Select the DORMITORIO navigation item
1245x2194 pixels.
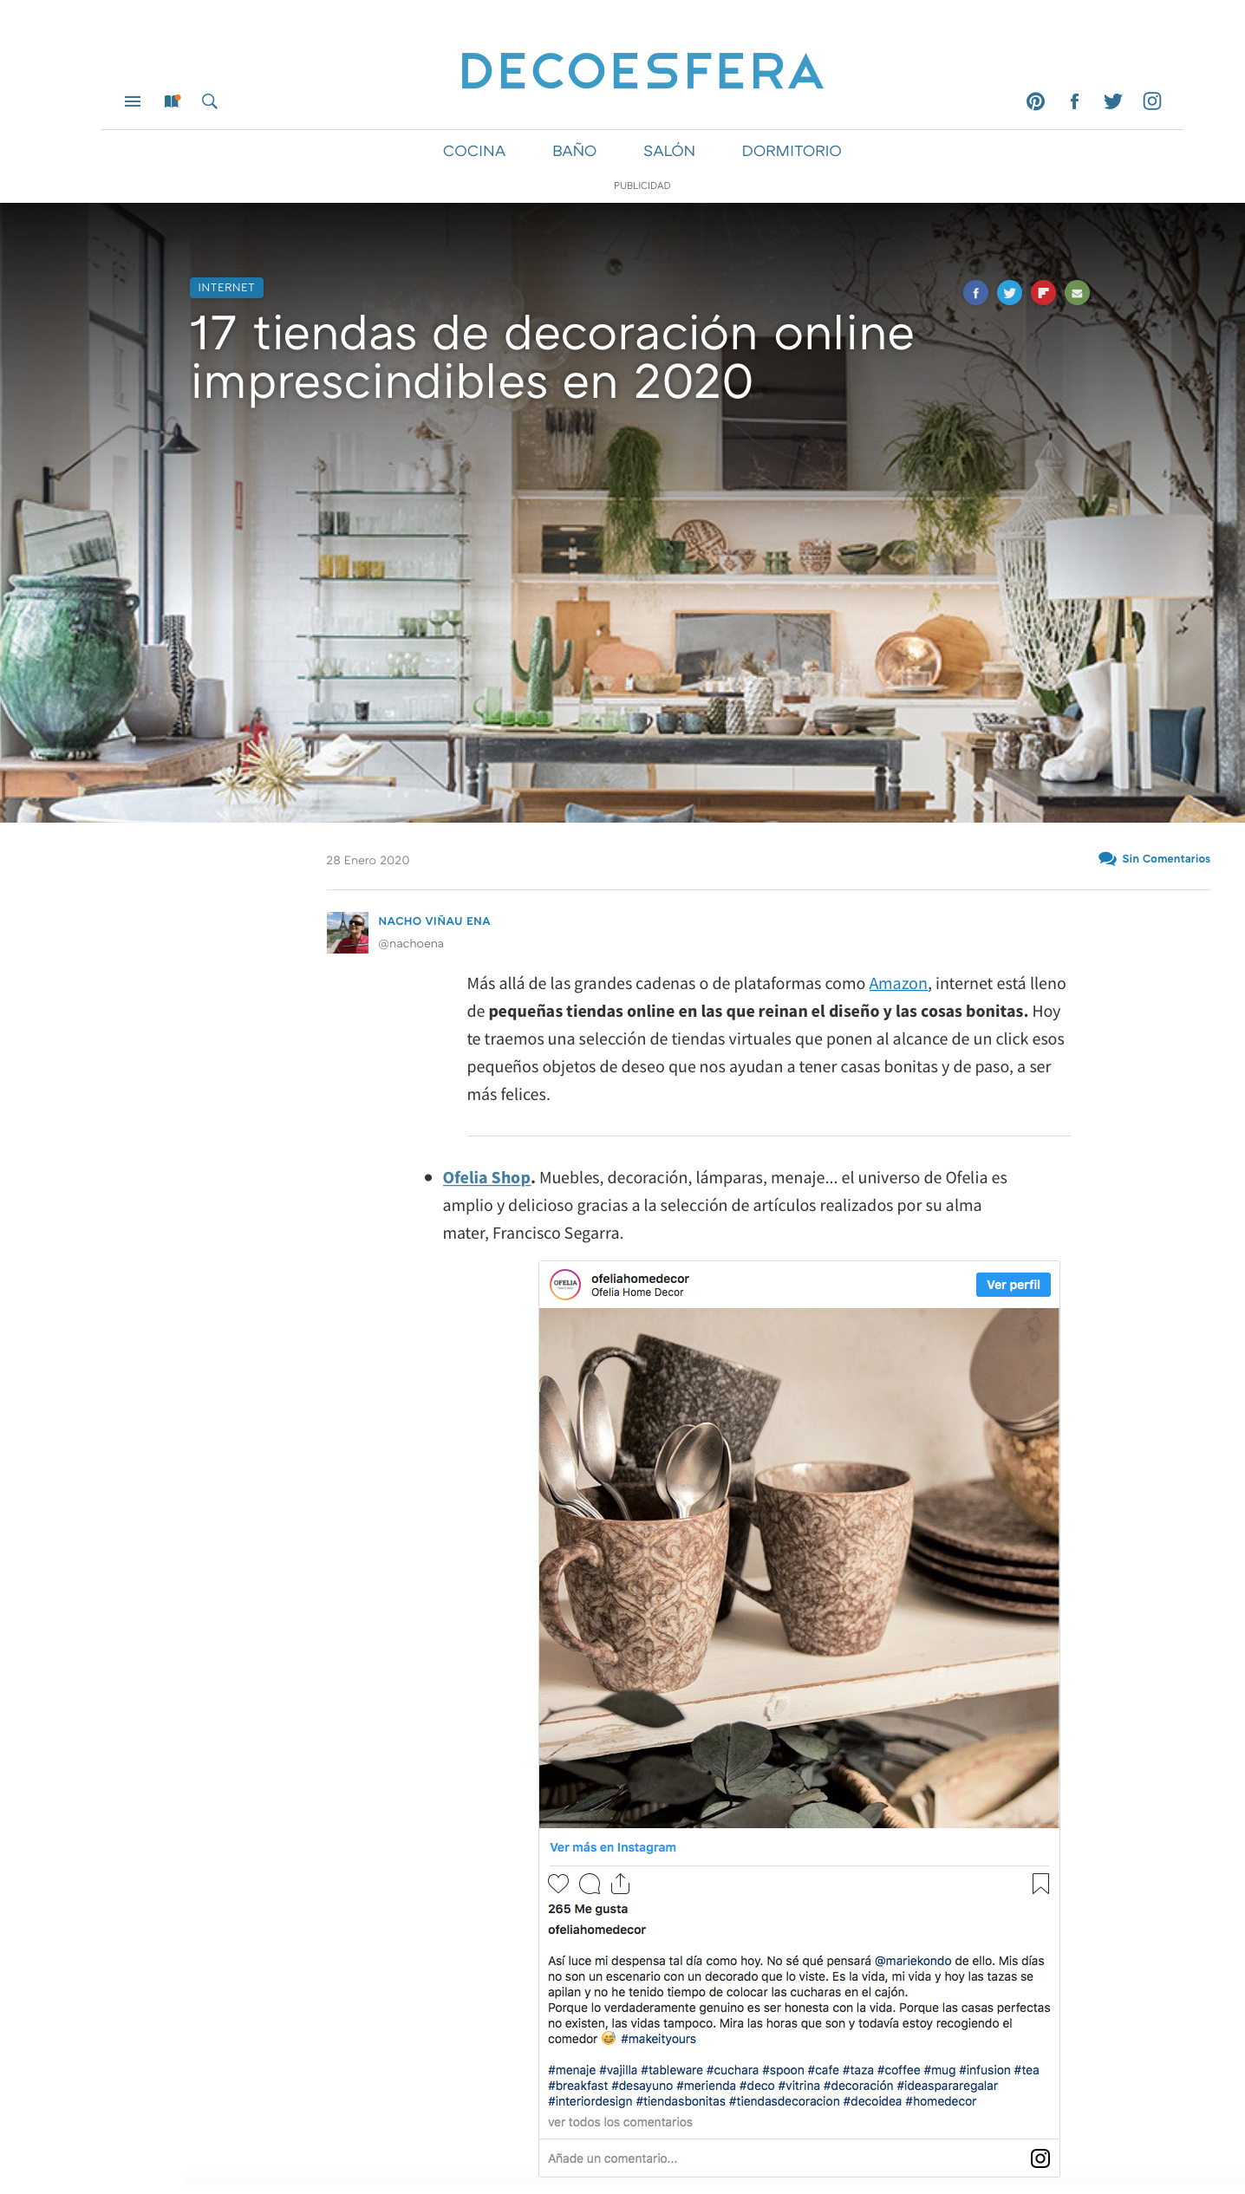point(792,151)
